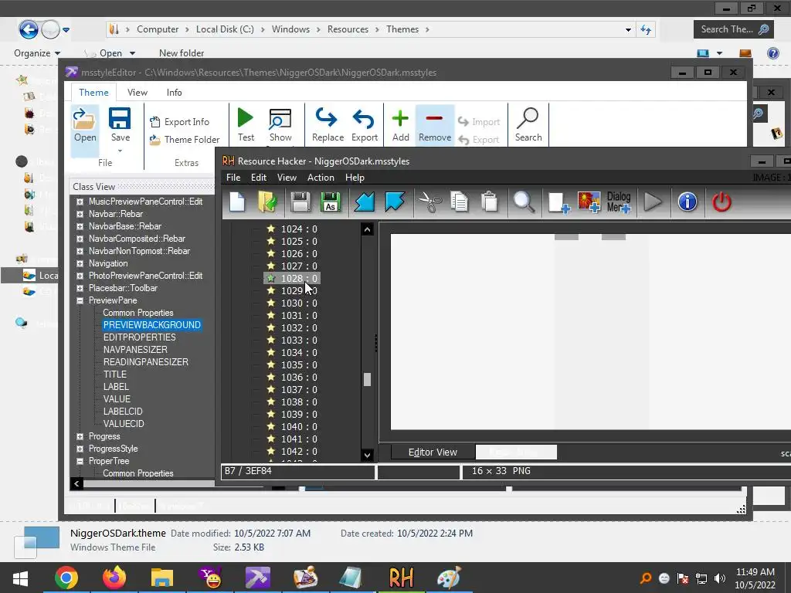Click Resources breadcrumb in Explorer address bar

click(348, 29)
